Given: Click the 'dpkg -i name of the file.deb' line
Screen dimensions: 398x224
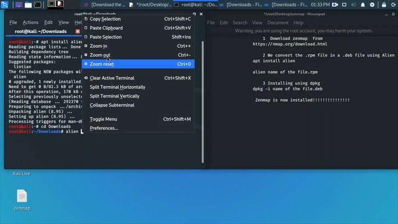Looking at the screenshot, I should click(287, 89).
